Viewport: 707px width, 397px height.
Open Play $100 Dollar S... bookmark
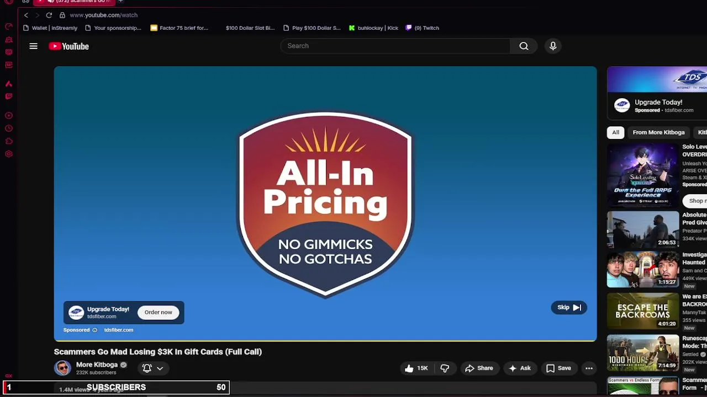(312, 28)
